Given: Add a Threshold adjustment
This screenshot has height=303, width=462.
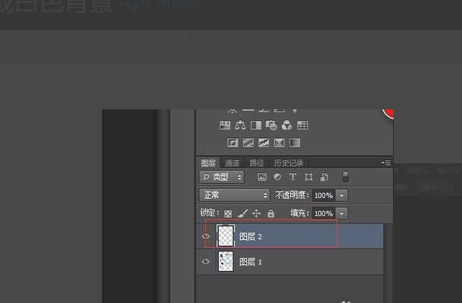Looking at the screenshot, I should pyautogui.click(x=264, y=143).
